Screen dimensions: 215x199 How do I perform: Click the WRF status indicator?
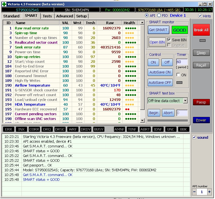pos(73,129)
